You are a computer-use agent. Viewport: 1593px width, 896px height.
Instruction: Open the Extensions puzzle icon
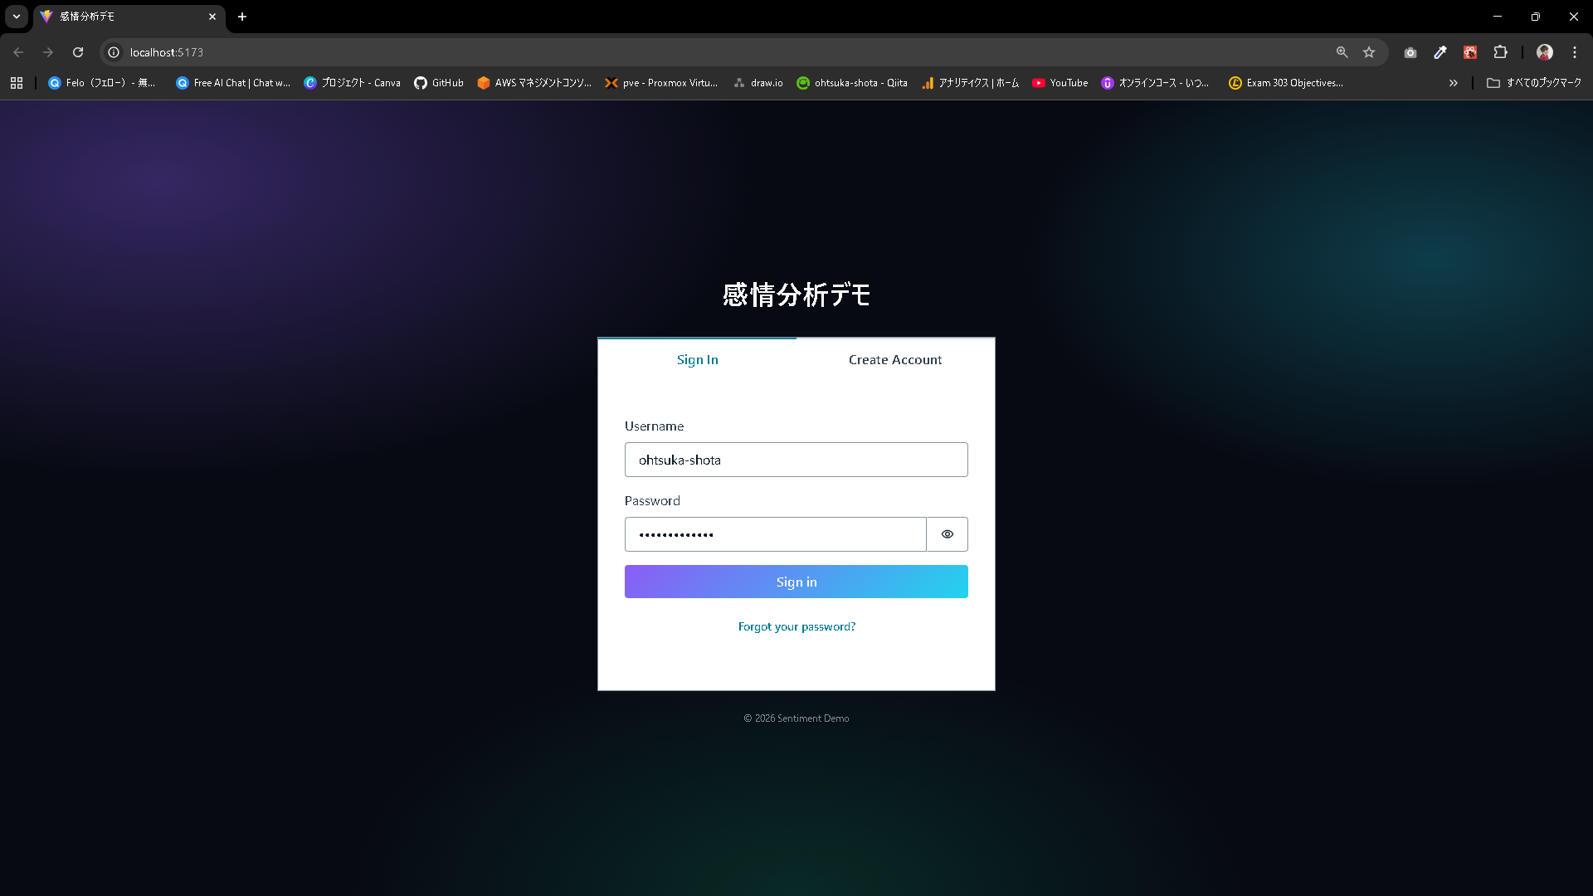point(1500,52)
